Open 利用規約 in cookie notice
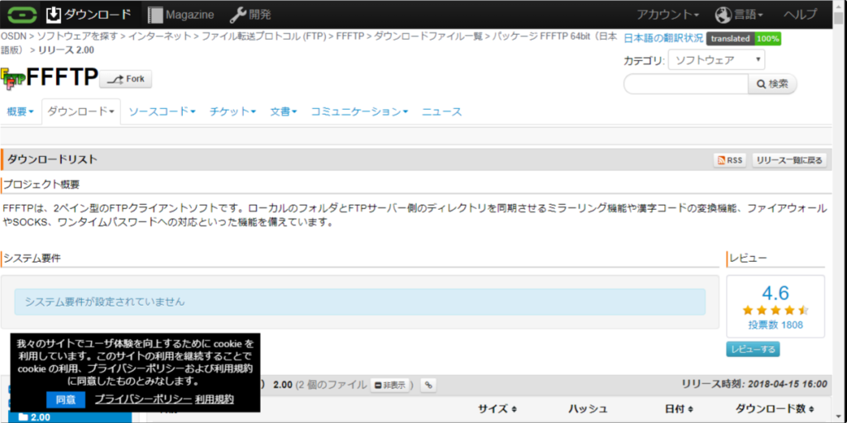 214,399
